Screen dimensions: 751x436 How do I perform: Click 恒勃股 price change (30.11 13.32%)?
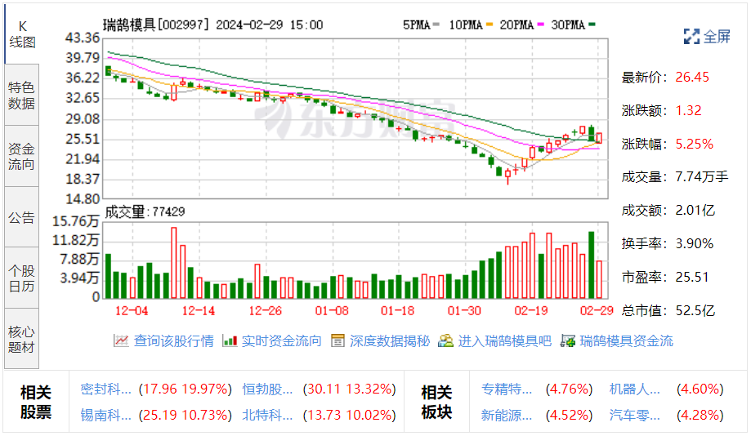[350, 389]
